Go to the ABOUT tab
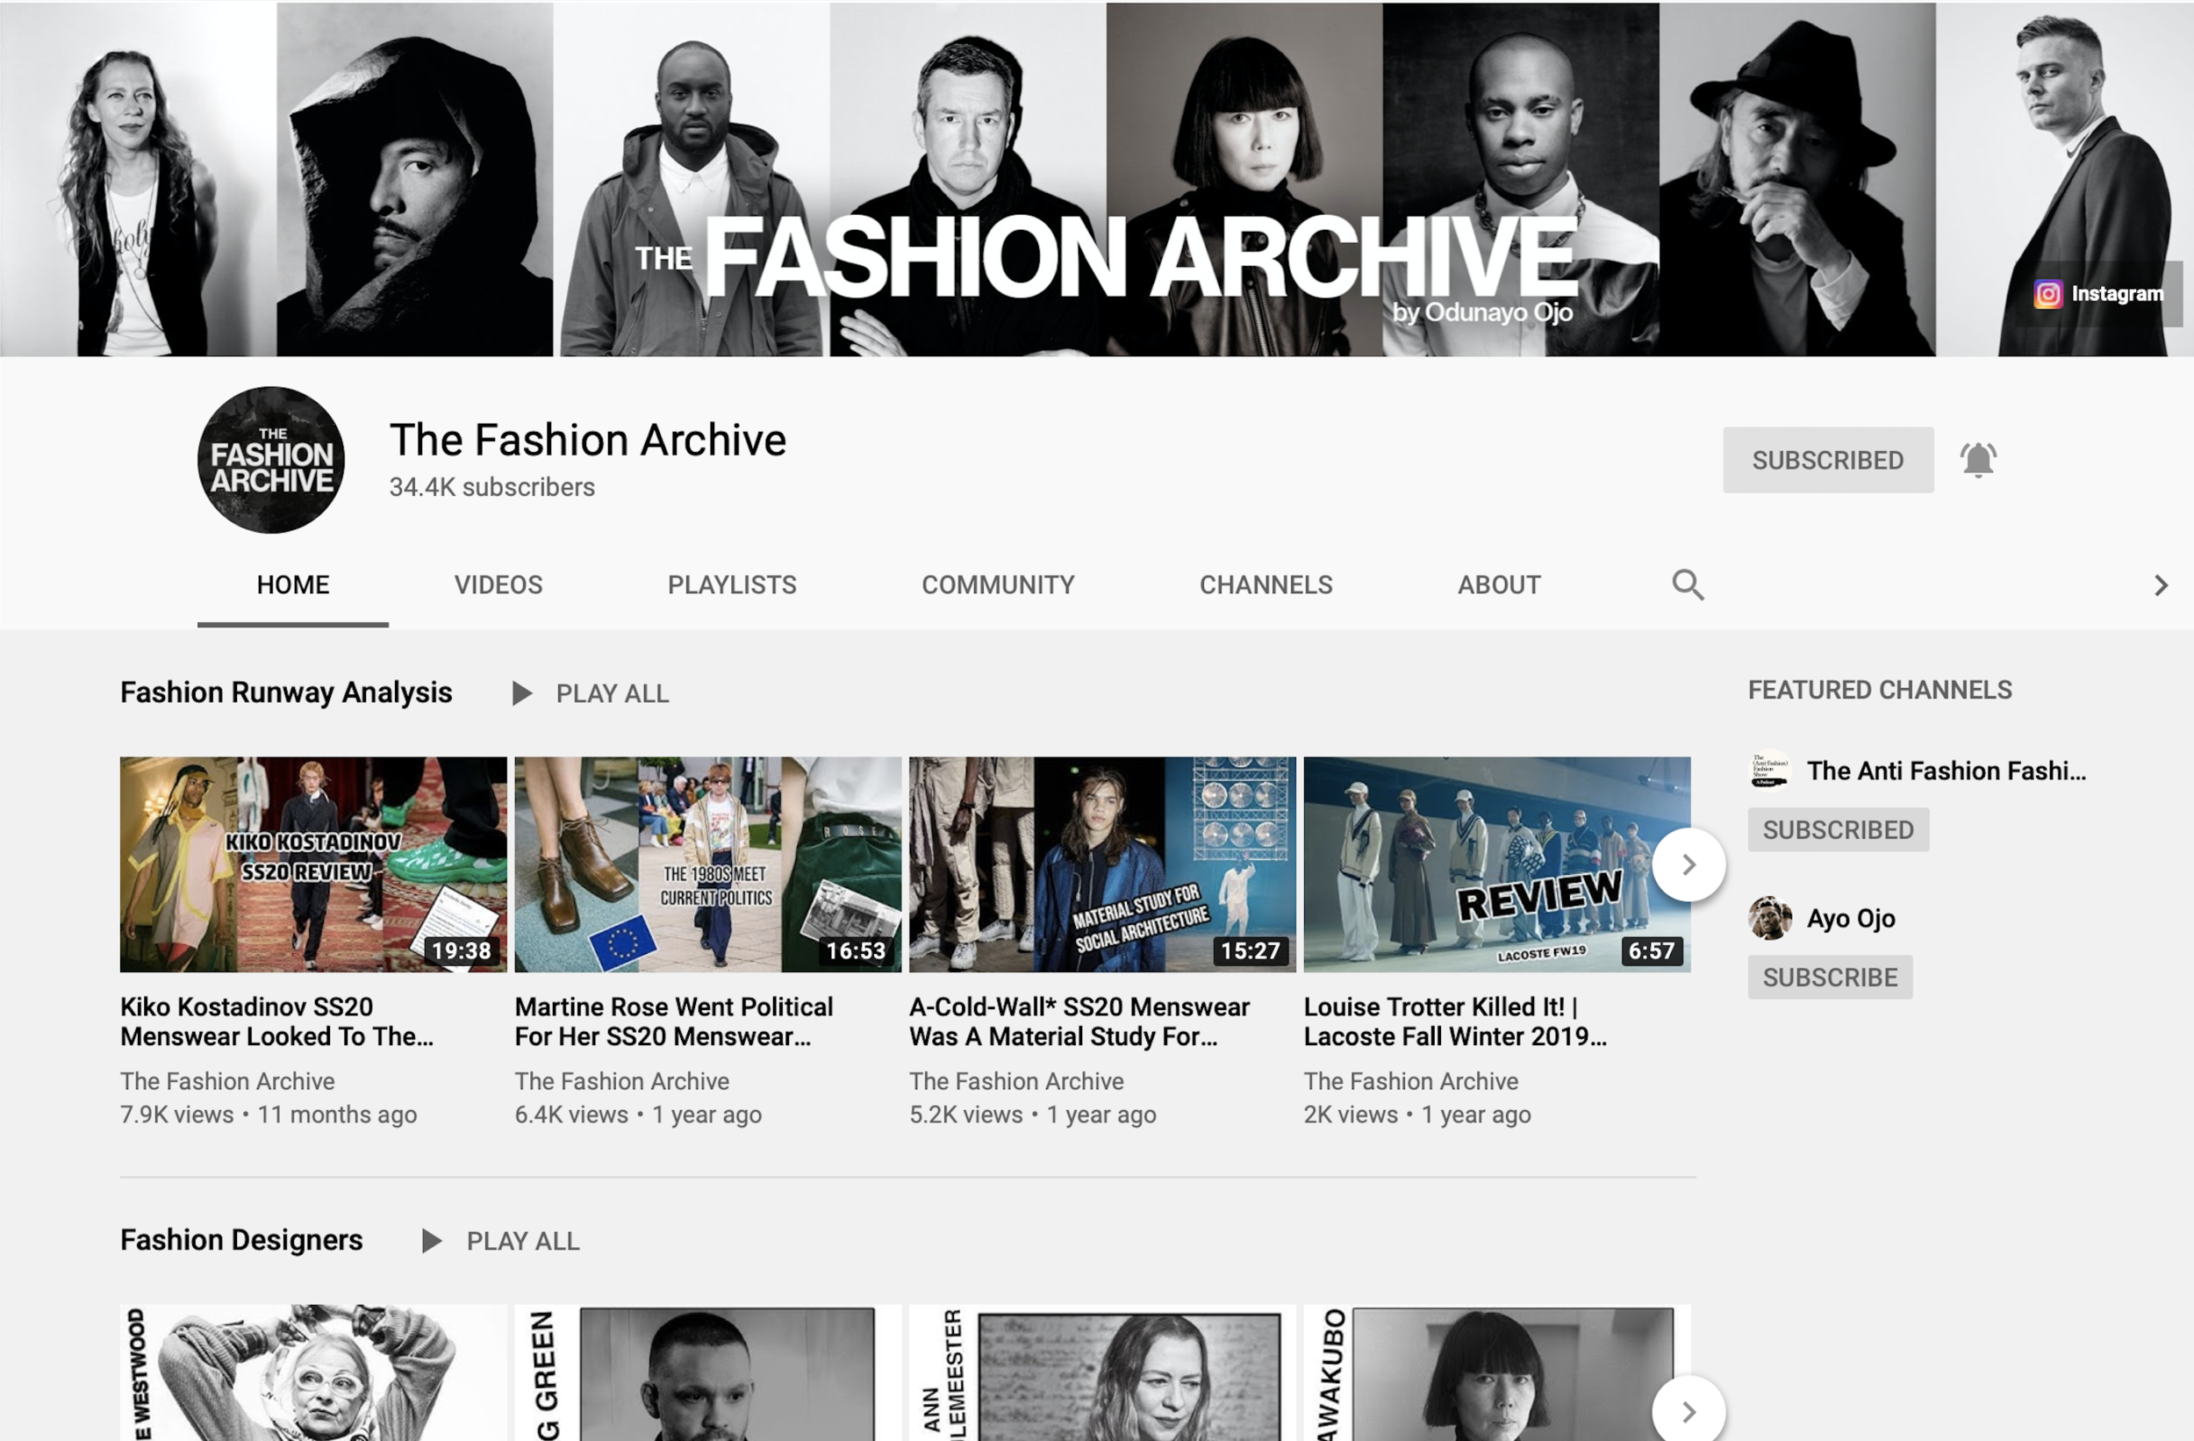This screenshot has height=1441, width=2194. pos(1498,584)
